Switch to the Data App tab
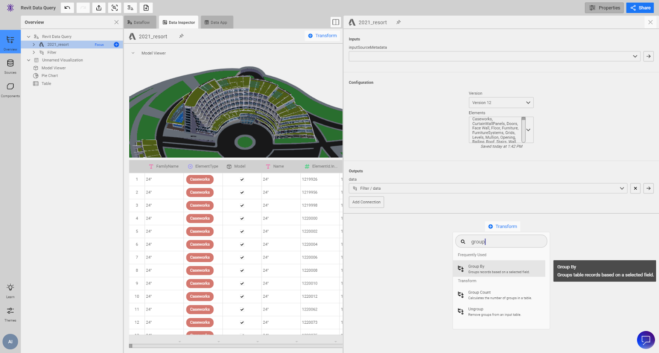 point(217,22)
